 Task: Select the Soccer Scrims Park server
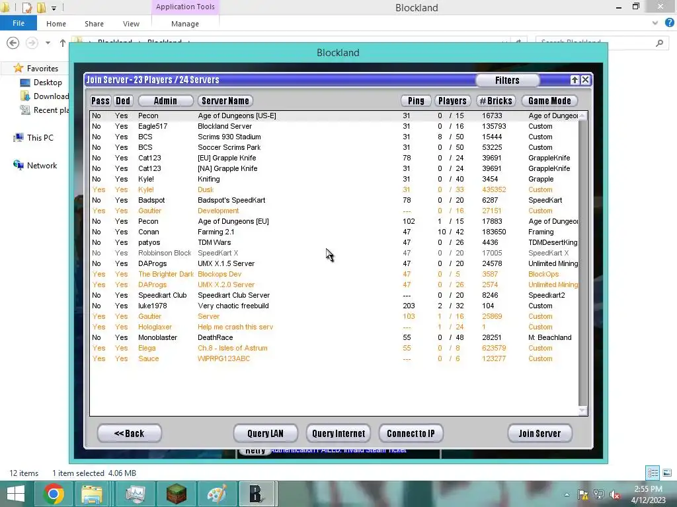point(334,147)
